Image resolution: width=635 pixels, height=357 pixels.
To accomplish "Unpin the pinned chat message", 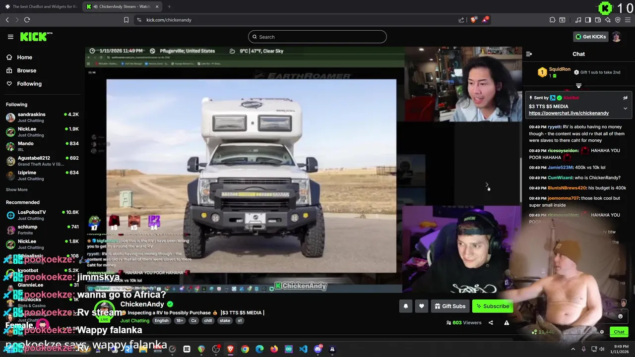I will click(x=625, y=98).
